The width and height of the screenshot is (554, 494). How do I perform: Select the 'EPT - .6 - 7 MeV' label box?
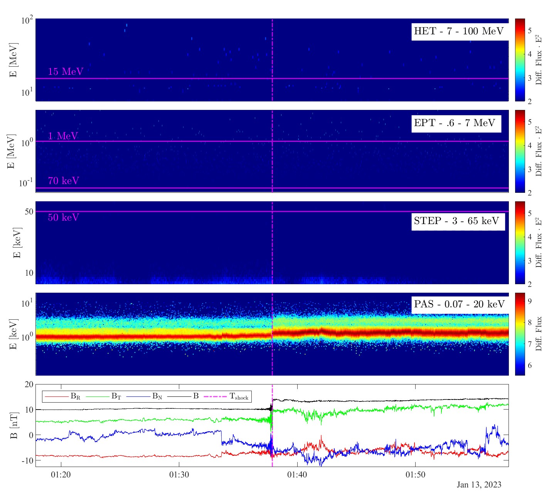tap(456, 123)
